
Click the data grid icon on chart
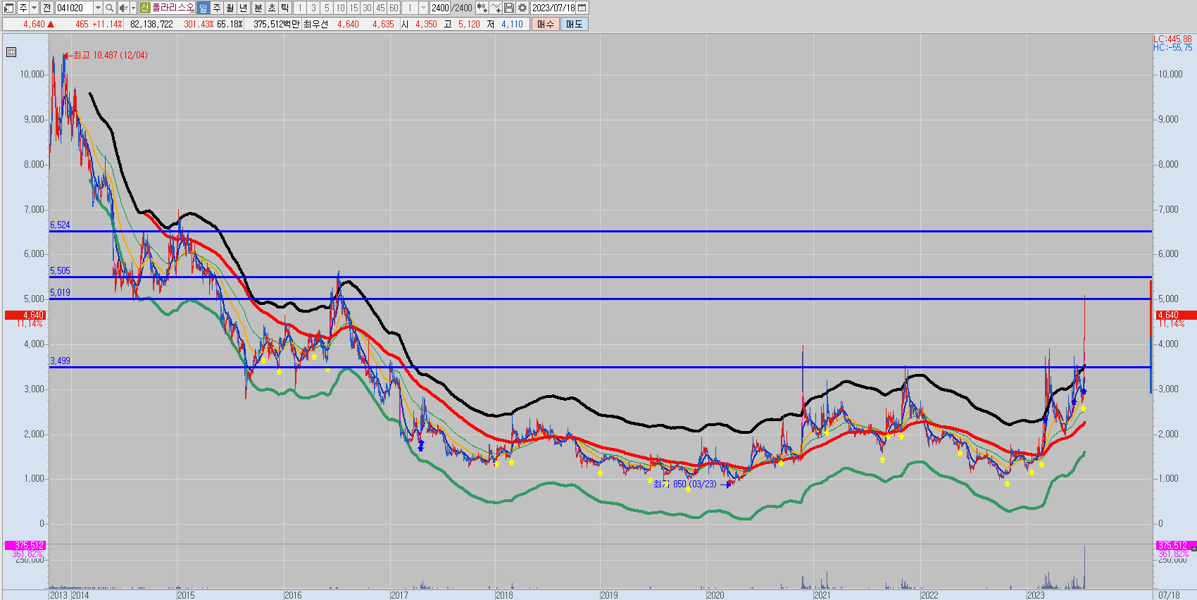pyautogui.click(x=11, y=52)
